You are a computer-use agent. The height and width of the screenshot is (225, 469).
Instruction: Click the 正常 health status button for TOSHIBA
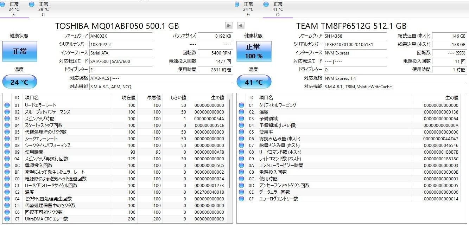click(x=19, y=51)
